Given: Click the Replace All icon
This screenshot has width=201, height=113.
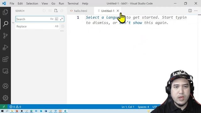Looking at the screenshot, I should pos(62,26).
